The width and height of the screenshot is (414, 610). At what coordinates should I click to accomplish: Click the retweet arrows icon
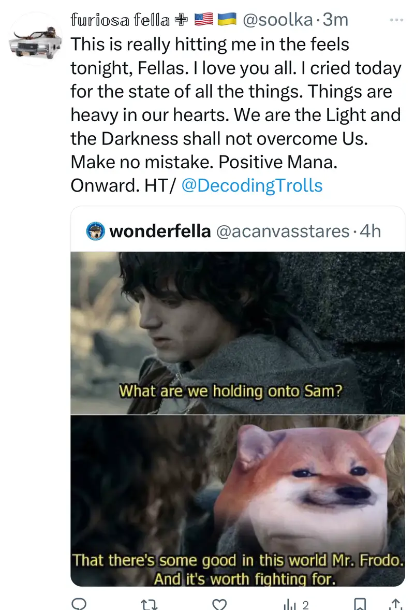pyautogui.click(x=149, y=604)
